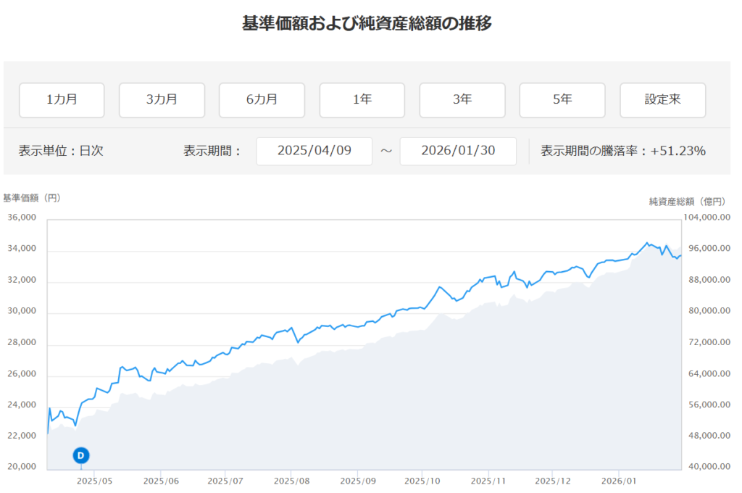Click the 2026/01 x-axis label

620,481
